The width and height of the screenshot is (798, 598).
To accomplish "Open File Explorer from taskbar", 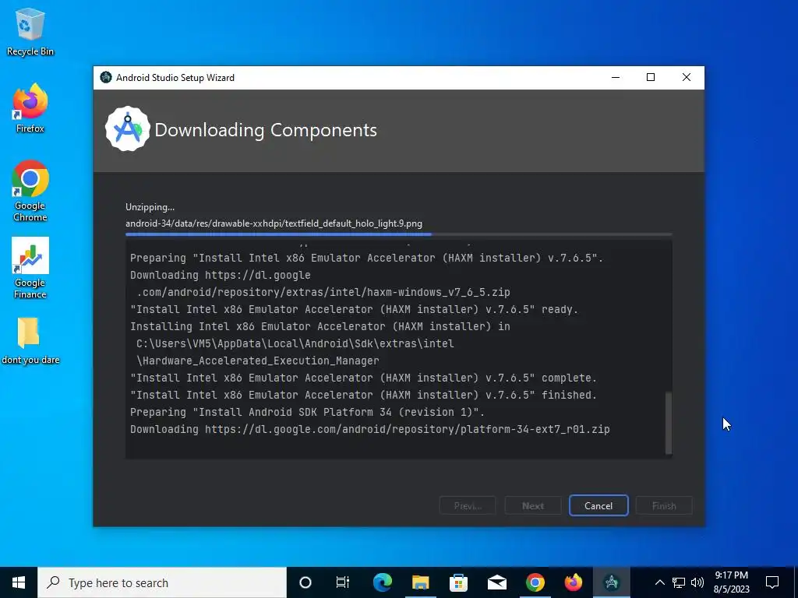I will pyautogui.click(x=420, y=582).
